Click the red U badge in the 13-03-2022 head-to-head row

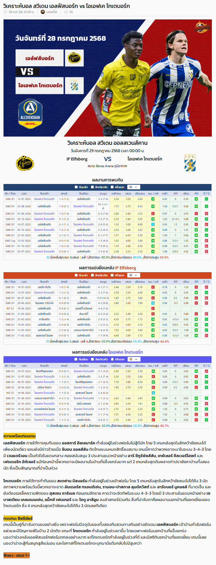[206, 241]
